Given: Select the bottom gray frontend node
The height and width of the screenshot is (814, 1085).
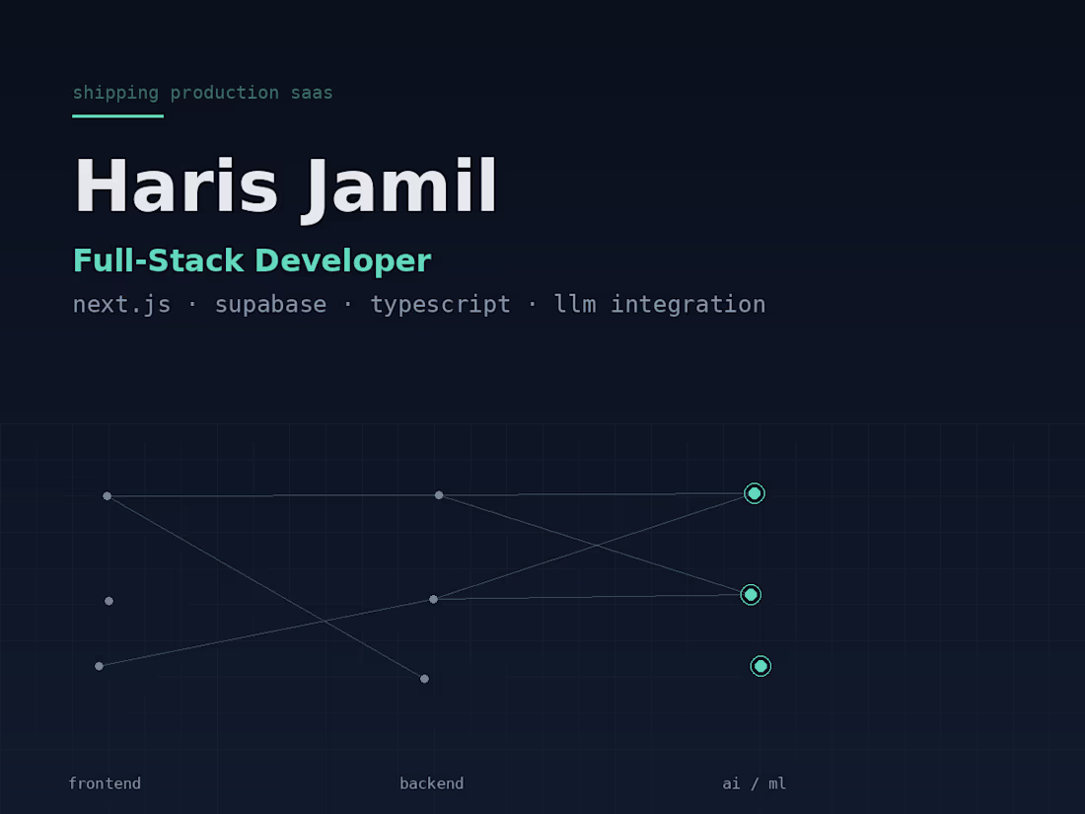Looking at the screenshot, I should [x=99, y=667].
